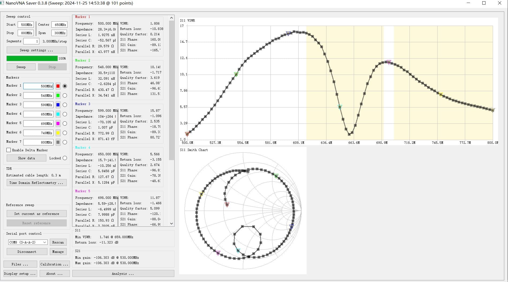Open the COM8 serial port dropdown
This screenshot has width=508, height=282.
[x=28, y=242]
